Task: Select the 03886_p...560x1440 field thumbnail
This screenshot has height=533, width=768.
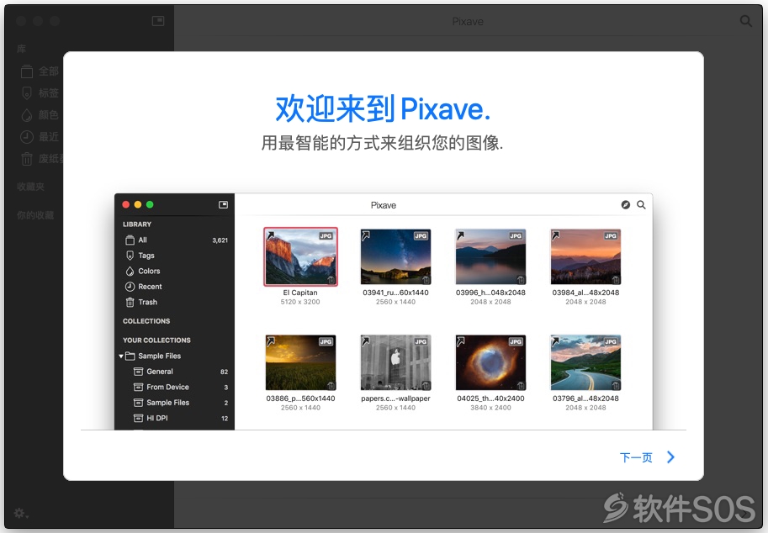Action: 301,362
